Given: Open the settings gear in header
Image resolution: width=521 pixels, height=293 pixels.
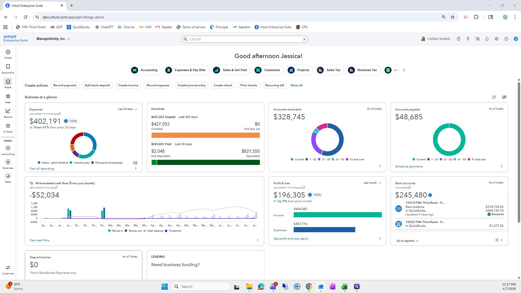Looking at the screenshot, I should [x=497, y=39].
